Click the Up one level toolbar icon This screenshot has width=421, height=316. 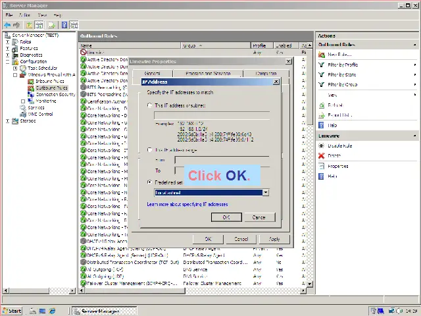29,25
